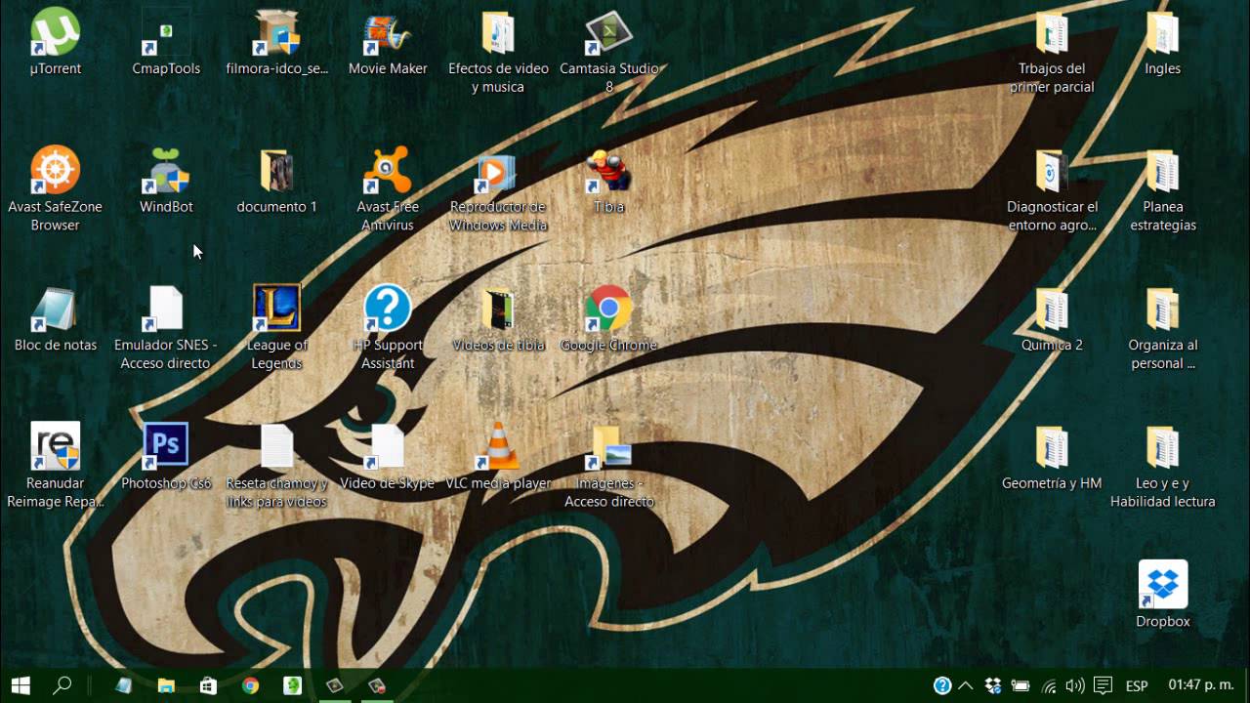This screenshot has width=1250, height=703.
Task: Launch Camtasia Studio 8
Action: pos(608,53)
